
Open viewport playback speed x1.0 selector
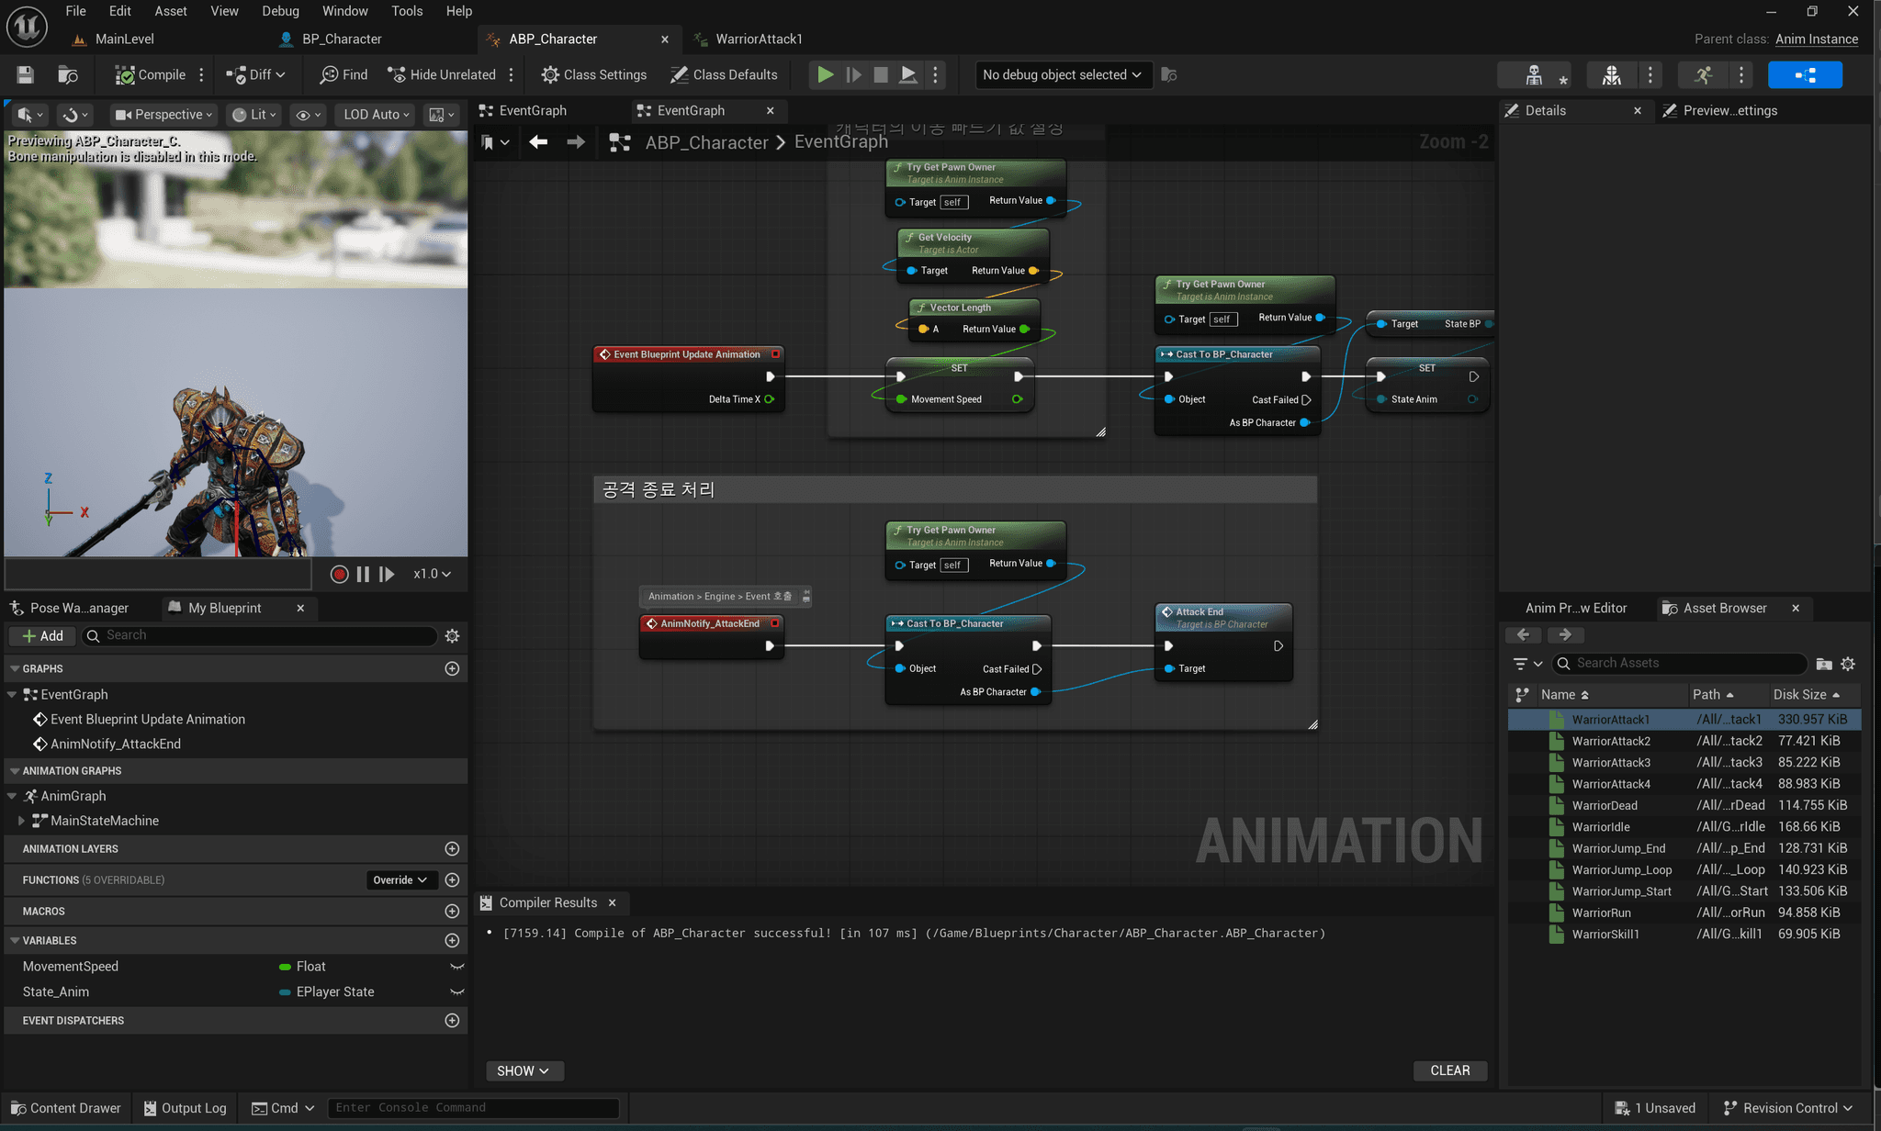(x=432, y=575)
